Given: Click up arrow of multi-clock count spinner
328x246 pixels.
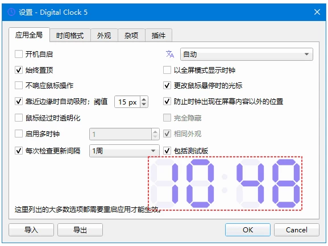Looking at the screenshot, I should click(x=155, y=131).
